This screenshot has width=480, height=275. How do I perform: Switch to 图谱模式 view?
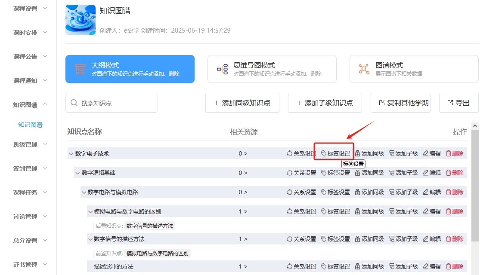point(414,69)
